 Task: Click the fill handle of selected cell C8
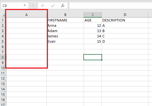(x=102, y=60)
